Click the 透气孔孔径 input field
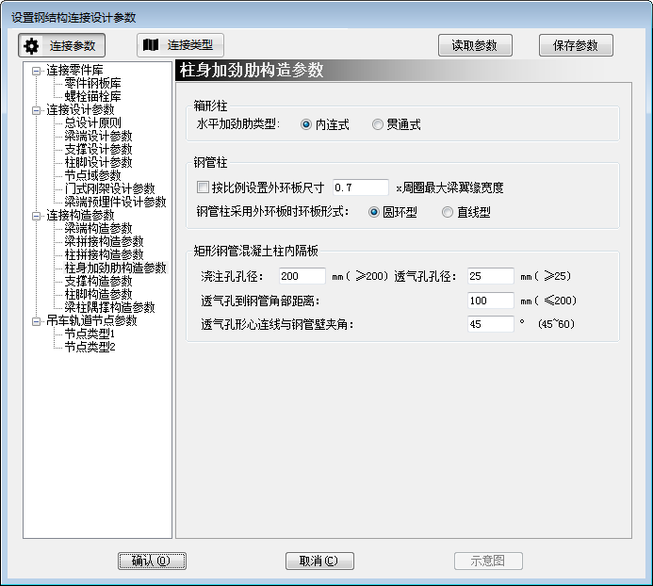 [x=491, y=276]
